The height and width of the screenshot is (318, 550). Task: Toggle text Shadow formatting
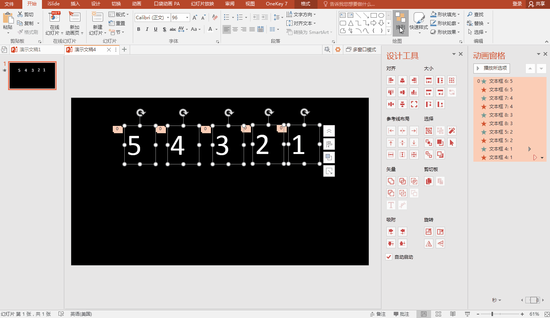click(x=164, y=29)
